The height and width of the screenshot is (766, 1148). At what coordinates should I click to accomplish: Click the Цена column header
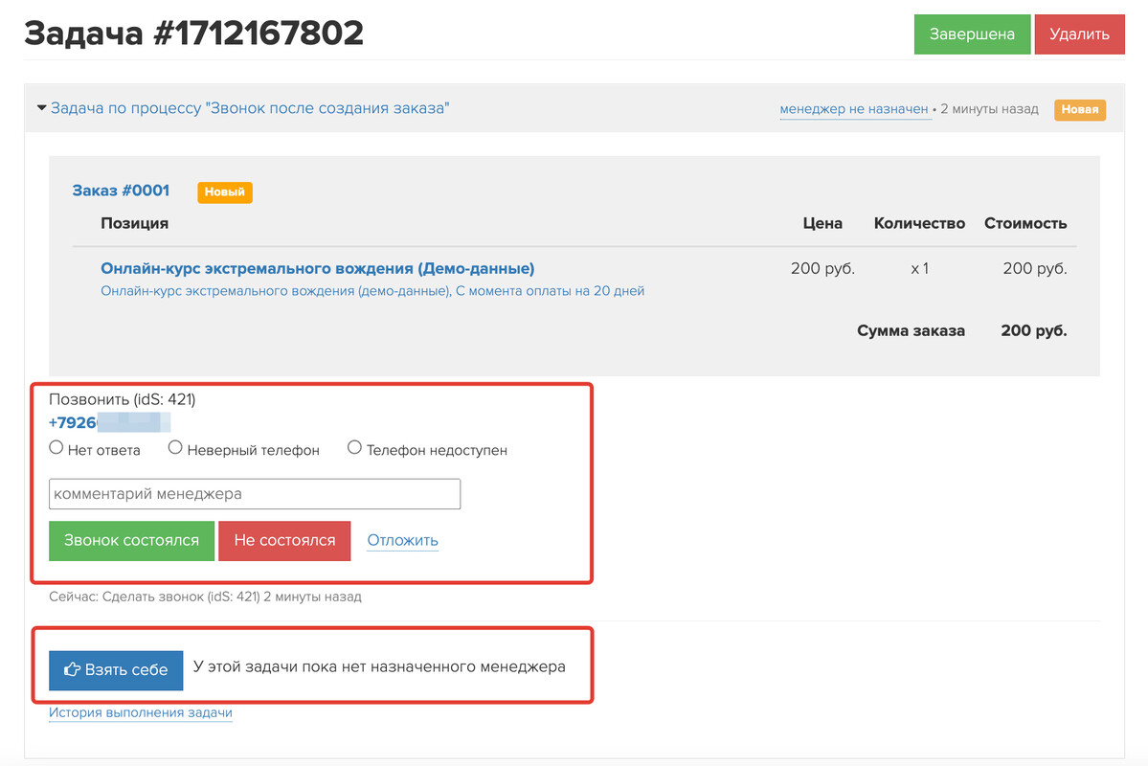click(x=822, y=223)
